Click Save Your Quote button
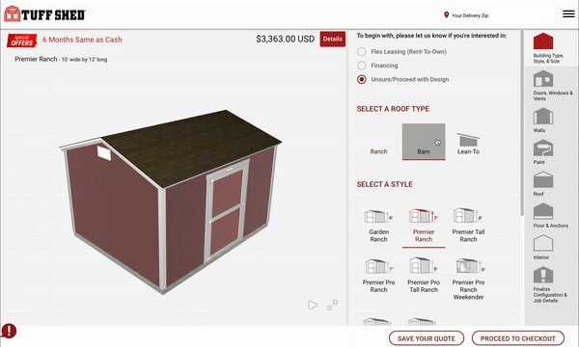The image size is (579, 347). pos(427,338)
